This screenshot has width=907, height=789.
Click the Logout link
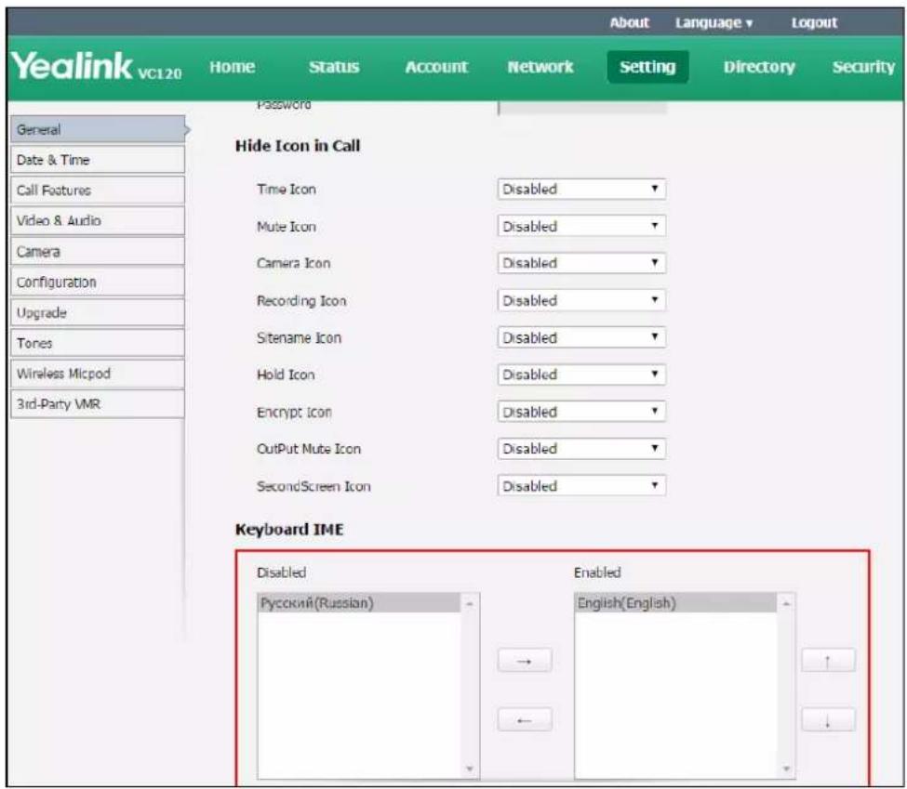(814, 22)
